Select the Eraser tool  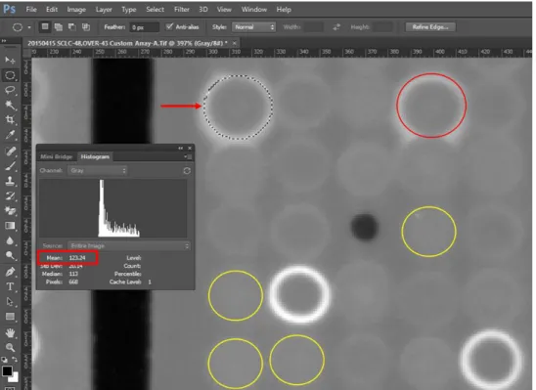10,211
